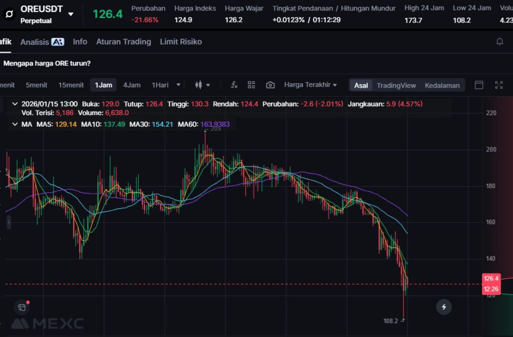The width and height of the screenshot is (513, 337).
Task: Open the fx indicators menu
Action: pyautogui.click(x=234, y=85)
